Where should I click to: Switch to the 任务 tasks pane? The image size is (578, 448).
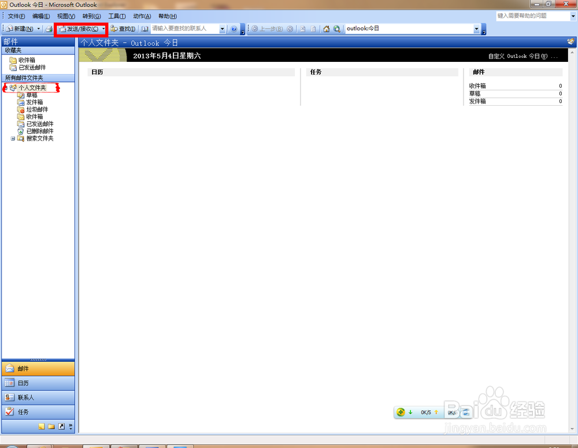coord(38,412)
